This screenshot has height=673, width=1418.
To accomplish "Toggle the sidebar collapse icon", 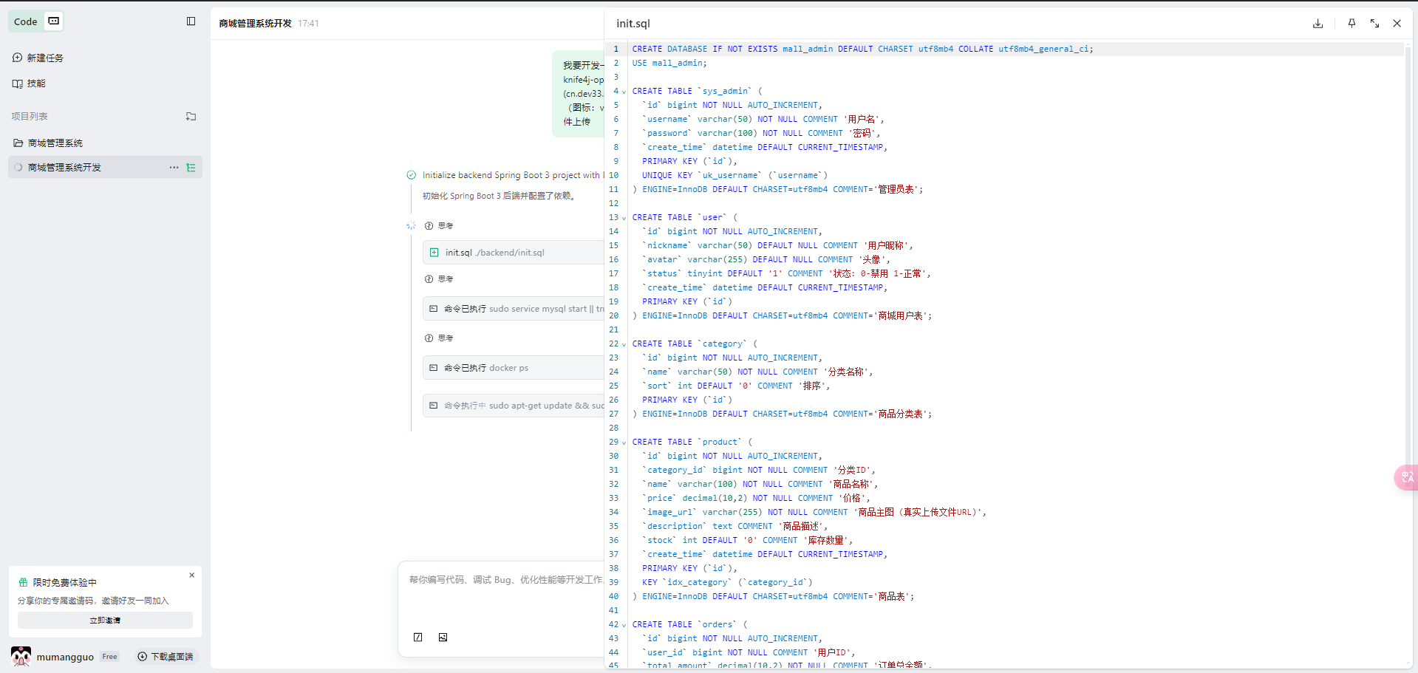I will point(191,21).
